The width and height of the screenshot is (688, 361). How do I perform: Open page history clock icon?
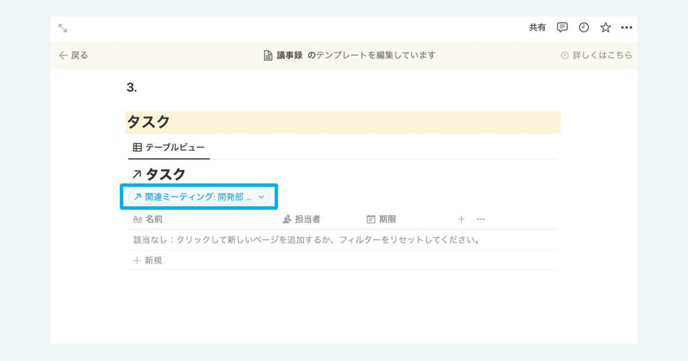(x=583, y=28)
